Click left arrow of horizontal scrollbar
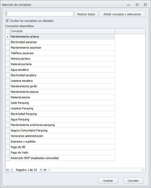151x188 pixels. point(49,170)
